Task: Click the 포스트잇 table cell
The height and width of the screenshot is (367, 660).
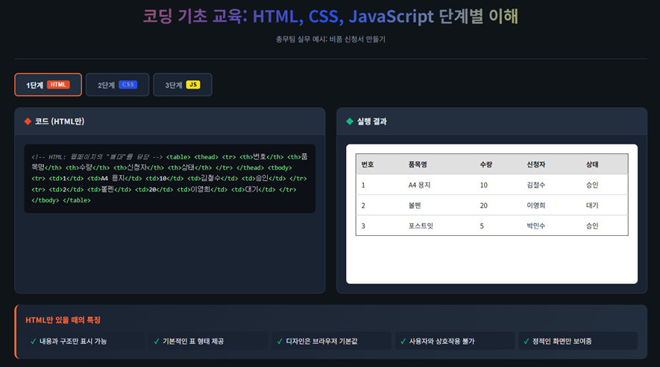Action: (421, 226)
